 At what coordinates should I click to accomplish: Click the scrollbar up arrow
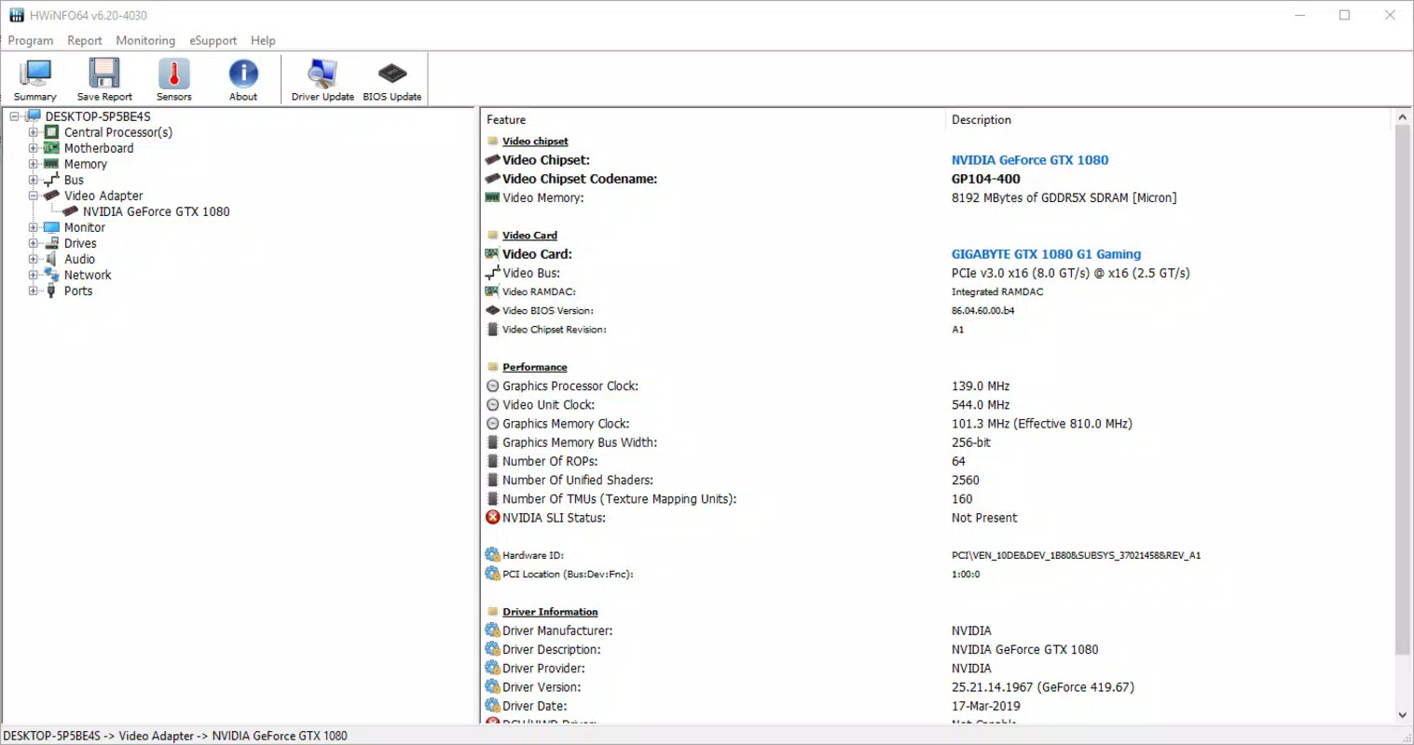[1402, 118]
